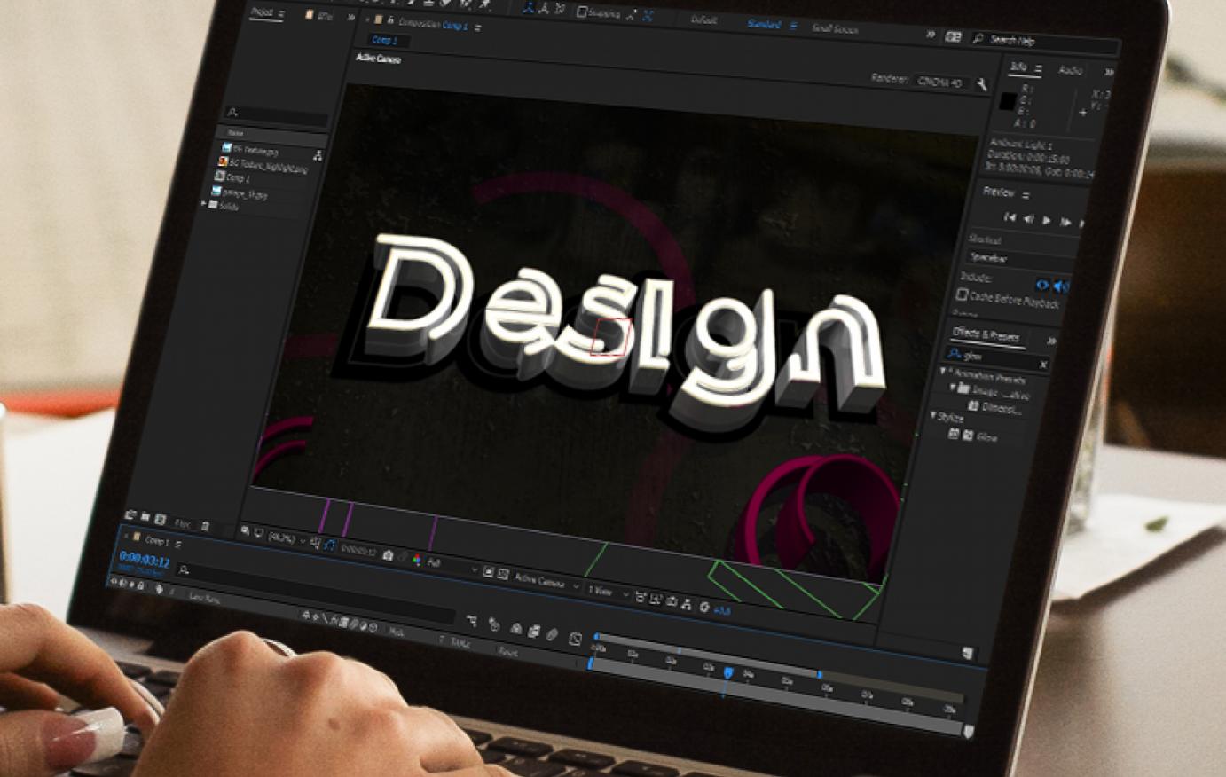The height and width of the screenshot is (777, 1226).
Task: Switch to the Small Screen workspace
Action: click(835, 29)
